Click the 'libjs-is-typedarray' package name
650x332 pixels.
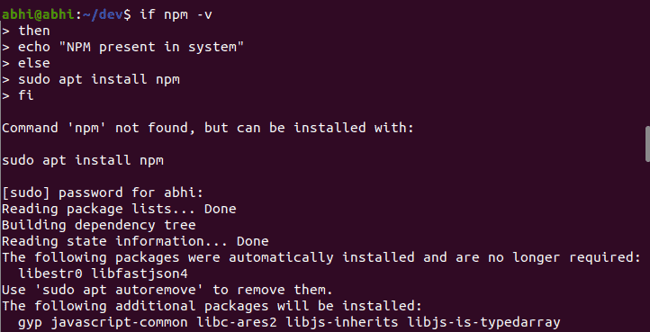(483, 322)
